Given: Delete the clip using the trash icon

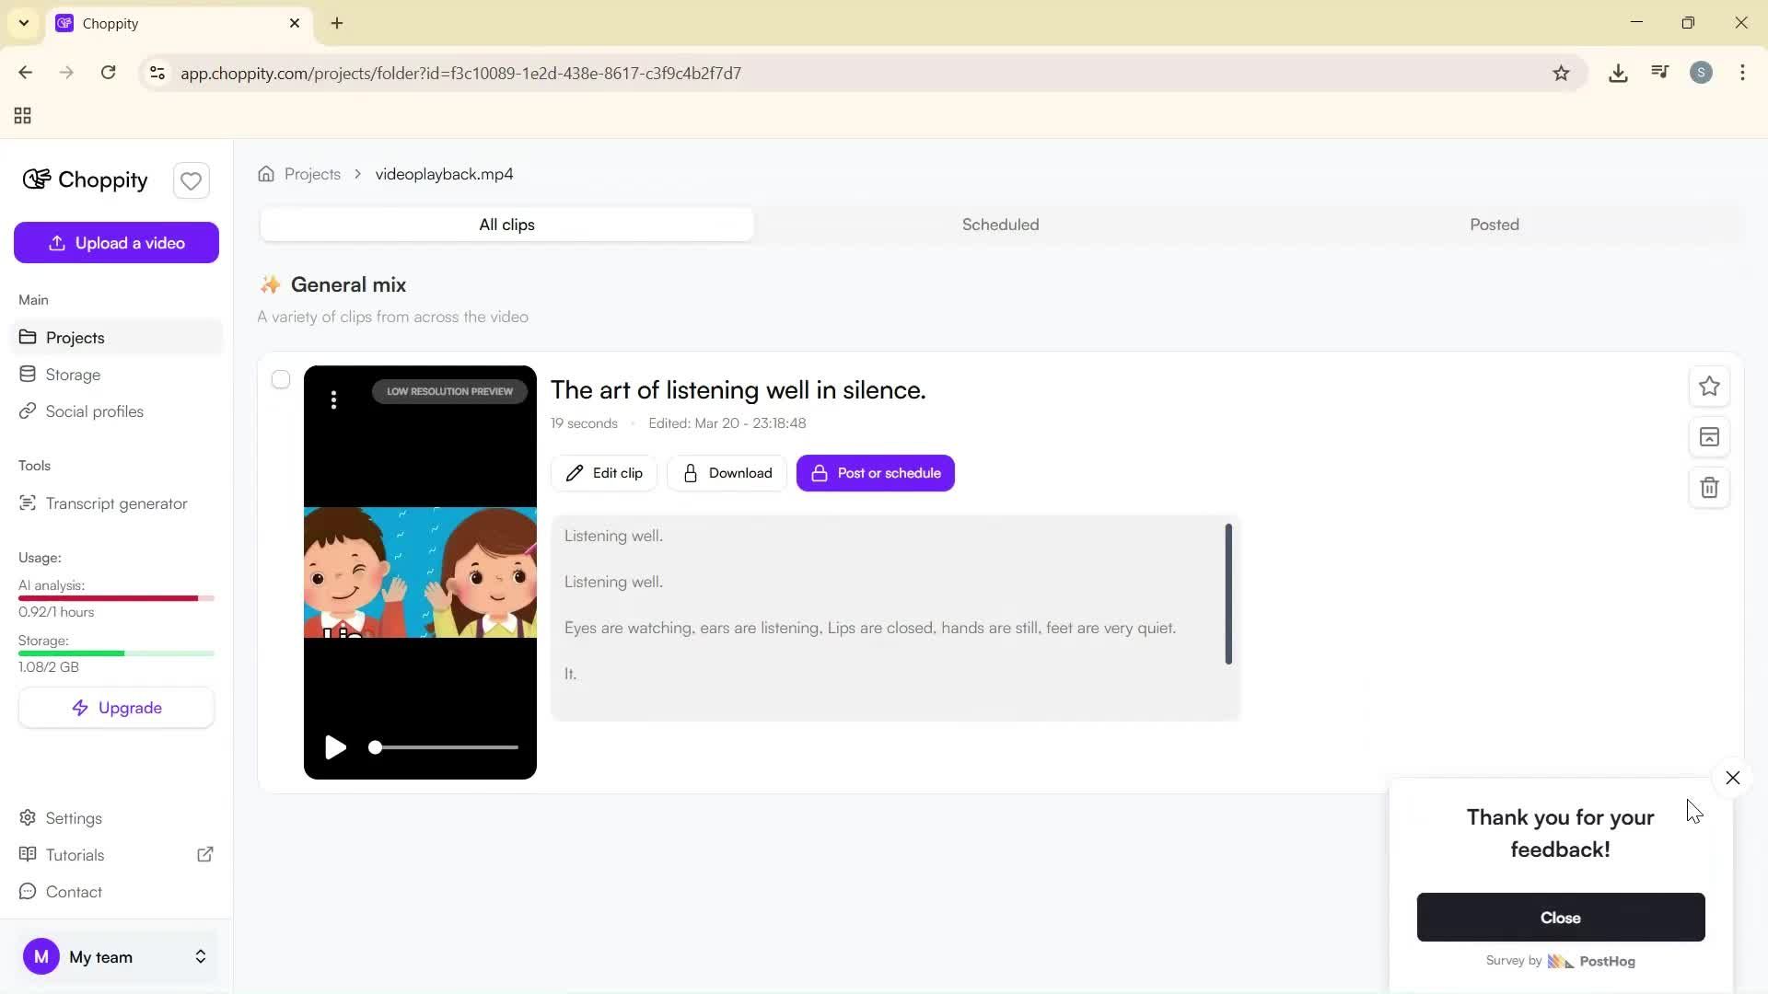Looking at the screenshot, I should pyautogui.click(x=1709, y=488).
